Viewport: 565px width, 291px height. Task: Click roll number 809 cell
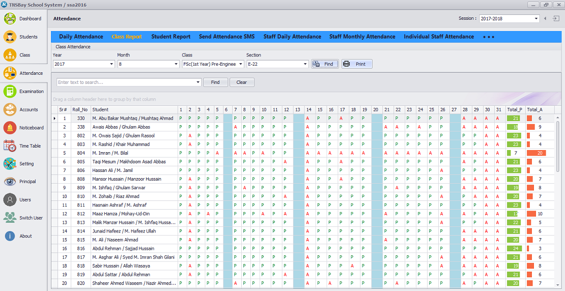point(81,188)
